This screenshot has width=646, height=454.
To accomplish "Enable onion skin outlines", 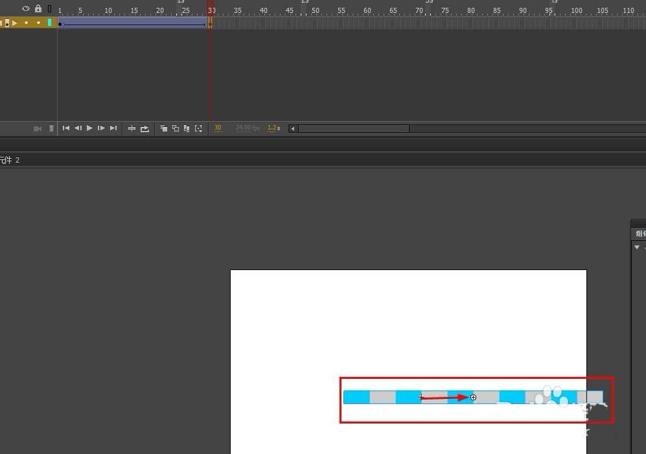I will click(176, 128).
